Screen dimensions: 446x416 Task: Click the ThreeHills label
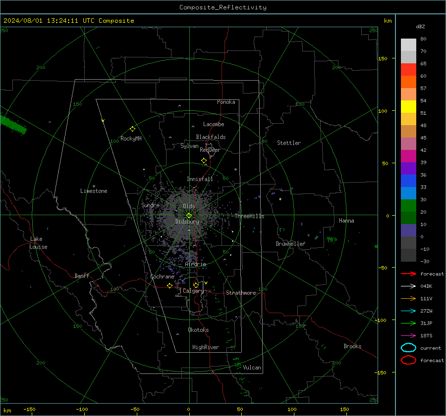249,216
